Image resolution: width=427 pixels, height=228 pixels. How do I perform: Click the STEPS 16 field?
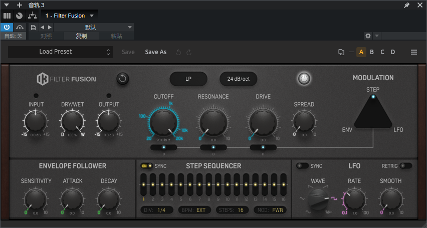pos(232,210)
